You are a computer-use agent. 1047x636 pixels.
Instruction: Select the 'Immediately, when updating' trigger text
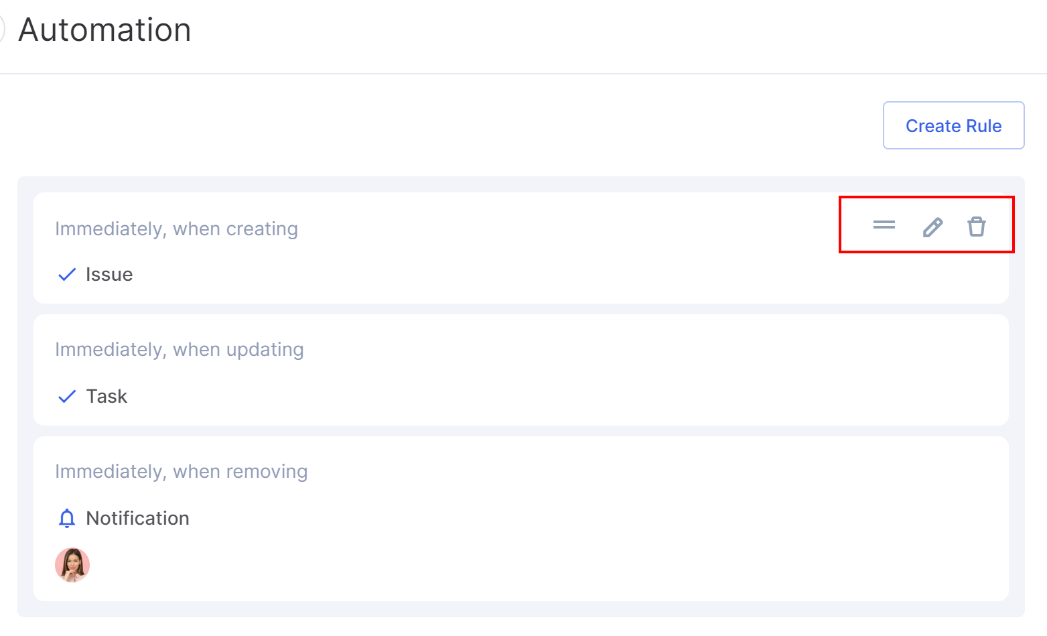(179, 349)
